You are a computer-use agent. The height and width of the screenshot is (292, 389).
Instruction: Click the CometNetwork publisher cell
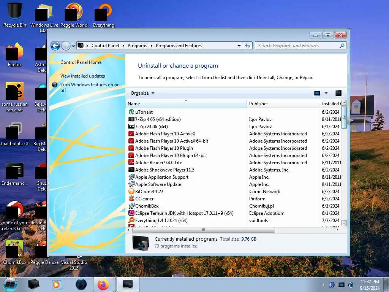(264, 192)
